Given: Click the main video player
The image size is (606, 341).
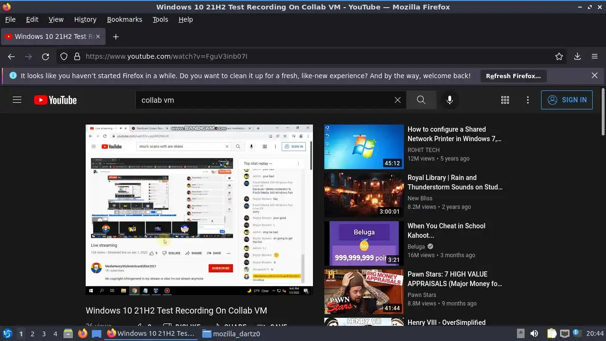Looking at the screenshot, I should (199, 210).
